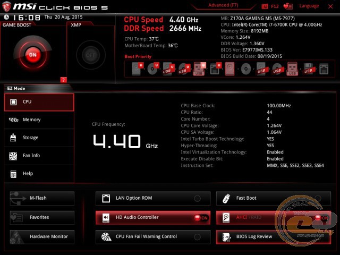Click the Memory Size: 8192MB line
Image resolution: width=340 pixels, height=255 pixels.
244,31
